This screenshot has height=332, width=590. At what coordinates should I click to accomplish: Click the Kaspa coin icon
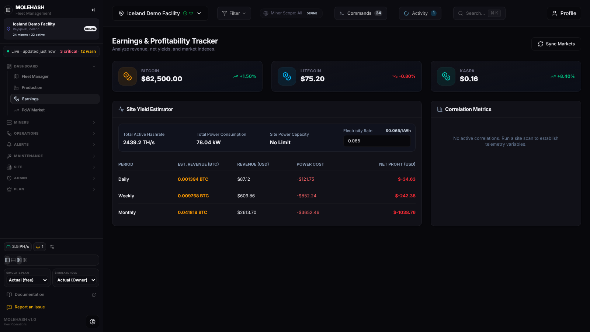tap(446, 76)
